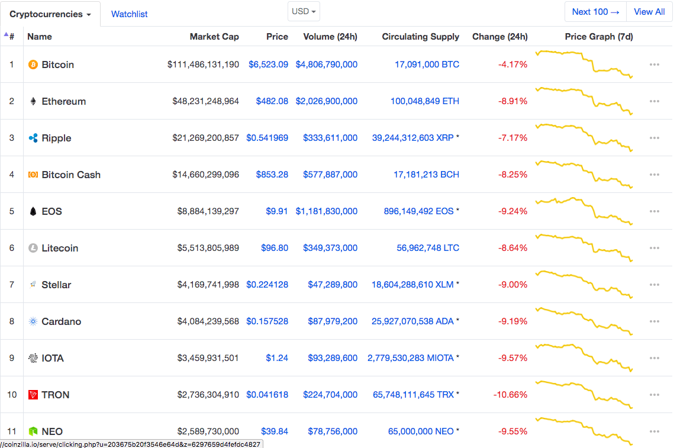Sort by Volume (24h) column header
Viewport: 677px width, 448px height.
[x=330, y=37]
